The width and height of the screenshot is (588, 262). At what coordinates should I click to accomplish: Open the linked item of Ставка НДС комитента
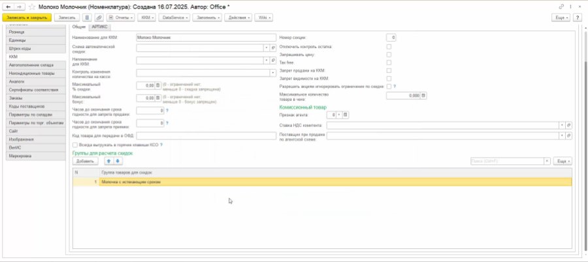(569, 125)
